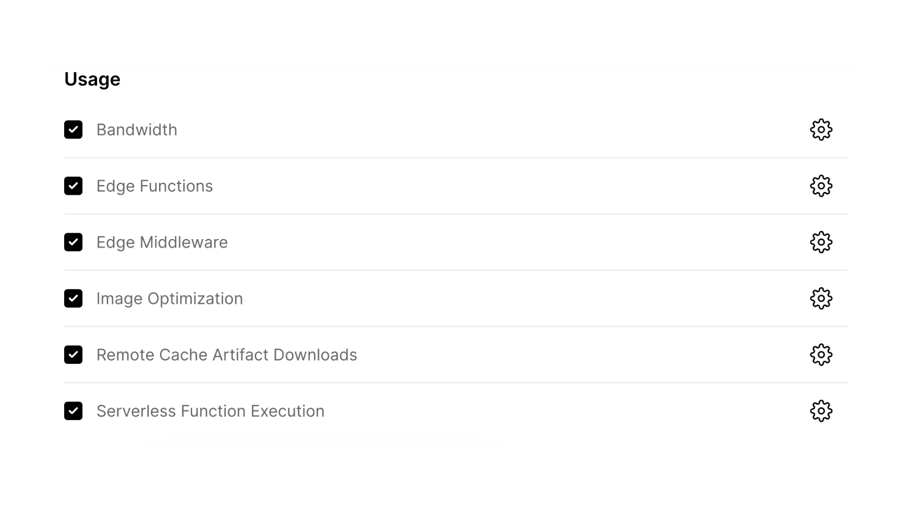The width and height of the screenshot is (909, 511).
Task: Configure Image Optimization via gear icon
Action: point(821,298)
